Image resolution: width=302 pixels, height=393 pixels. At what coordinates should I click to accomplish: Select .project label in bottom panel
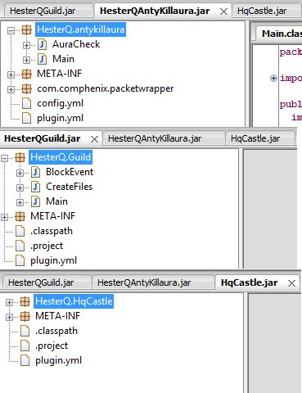pyautogui.click(x=52, y=346)
